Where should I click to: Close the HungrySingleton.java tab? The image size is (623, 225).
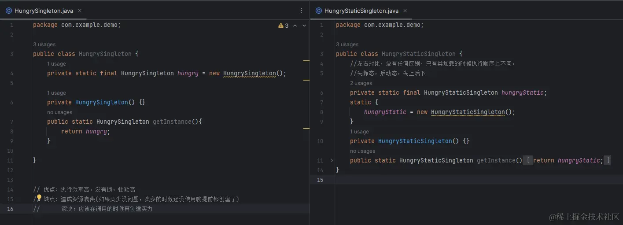click(x=80, y=11)
